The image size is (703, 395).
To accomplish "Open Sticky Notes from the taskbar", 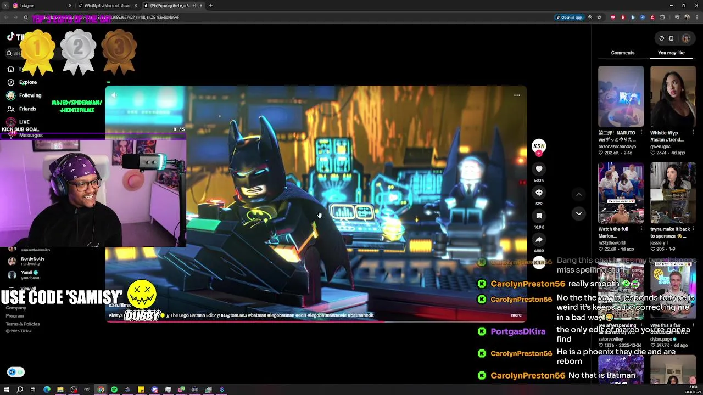I will click(x=141, y=390).
